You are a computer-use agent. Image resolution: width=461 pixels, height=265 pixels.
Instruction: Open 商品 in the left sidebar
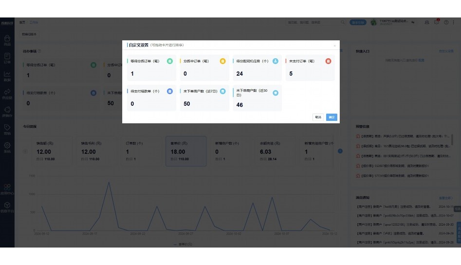[x=7, y=40]
